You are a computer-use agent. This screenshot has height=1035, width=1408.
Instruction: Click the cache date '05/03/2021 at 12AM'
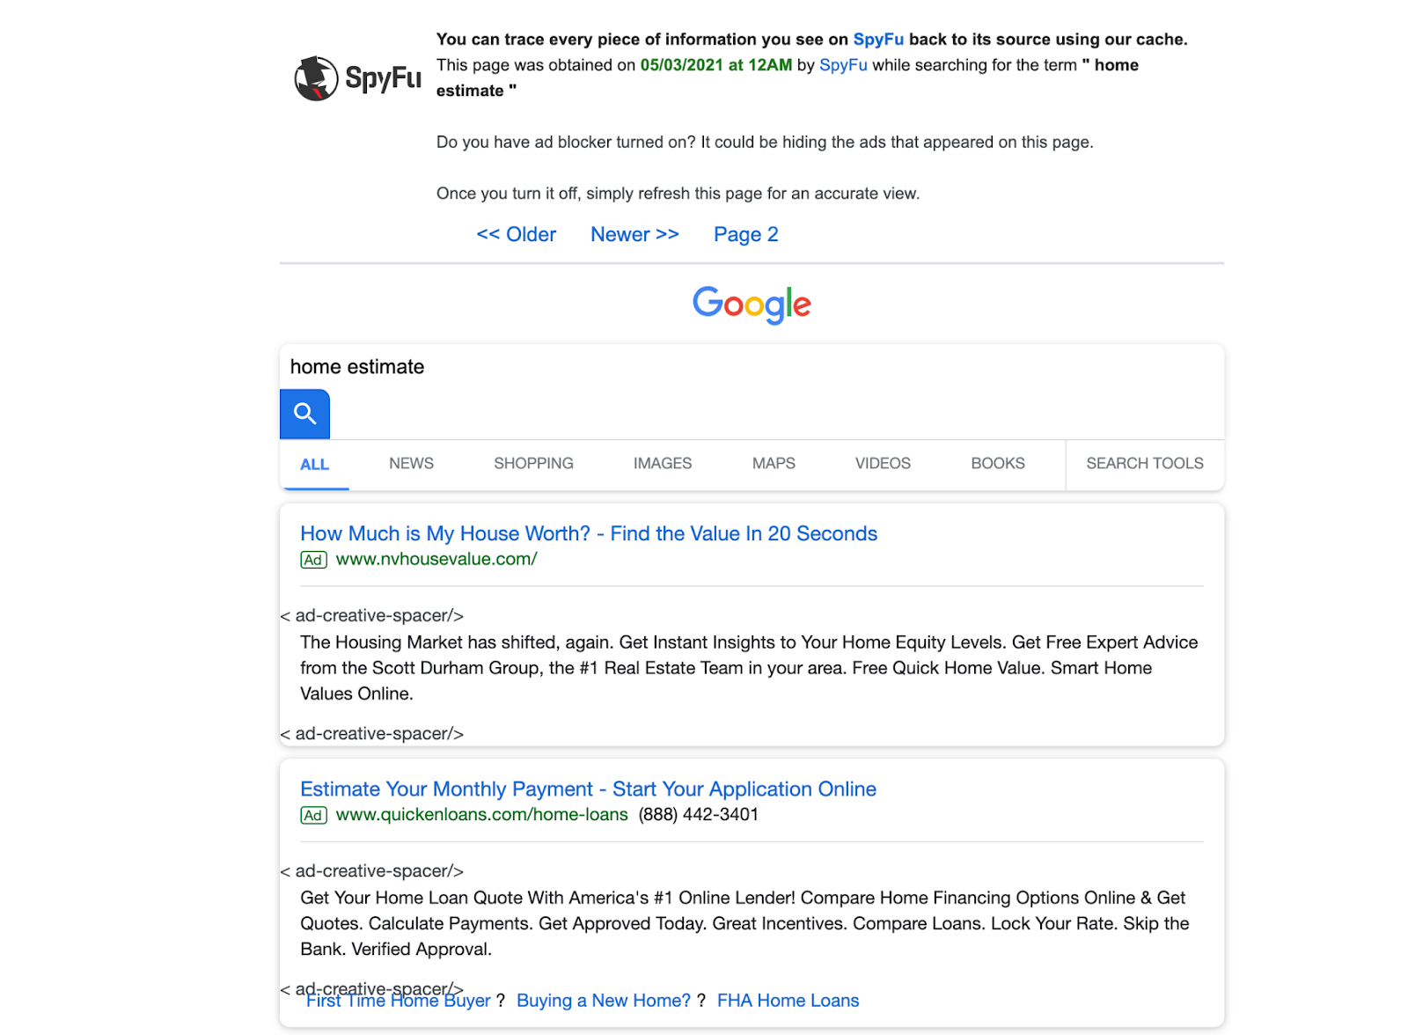(x=716, y=65)
